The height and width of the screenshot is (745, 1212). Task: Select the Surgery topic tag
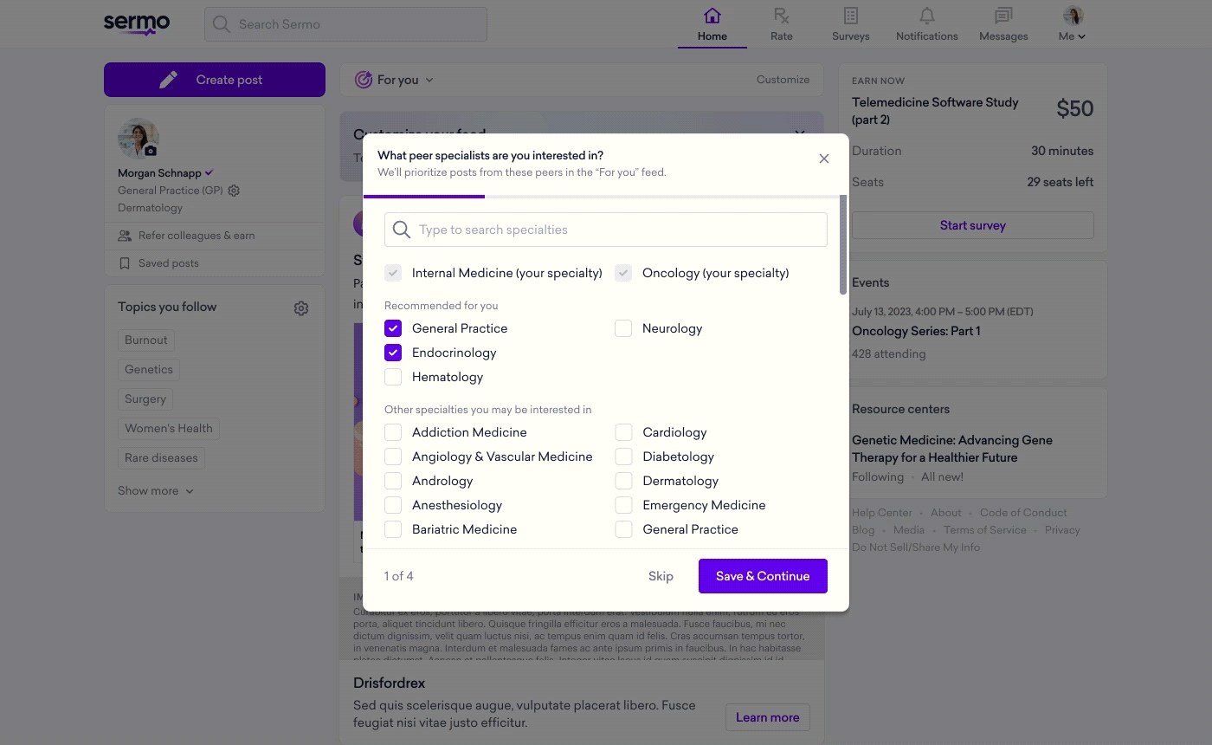pyautogui.click(x=145, y=399)
